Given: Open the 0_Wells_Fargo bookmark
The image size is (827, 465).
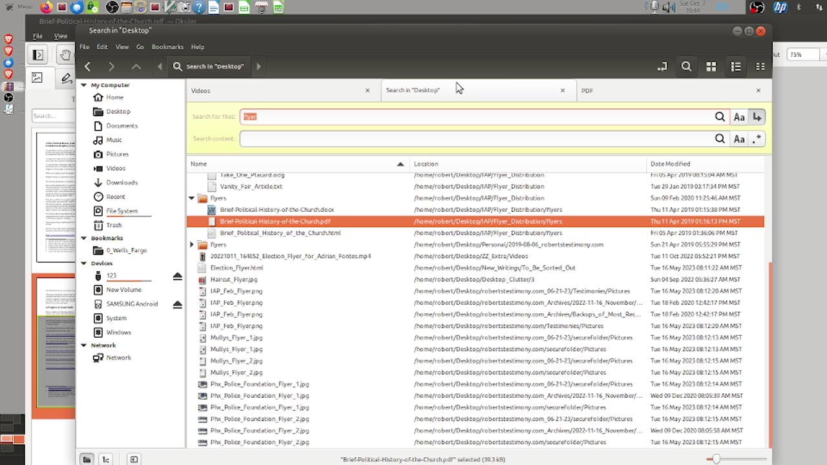Looking at the screenshot, I should tap(126, 251).
